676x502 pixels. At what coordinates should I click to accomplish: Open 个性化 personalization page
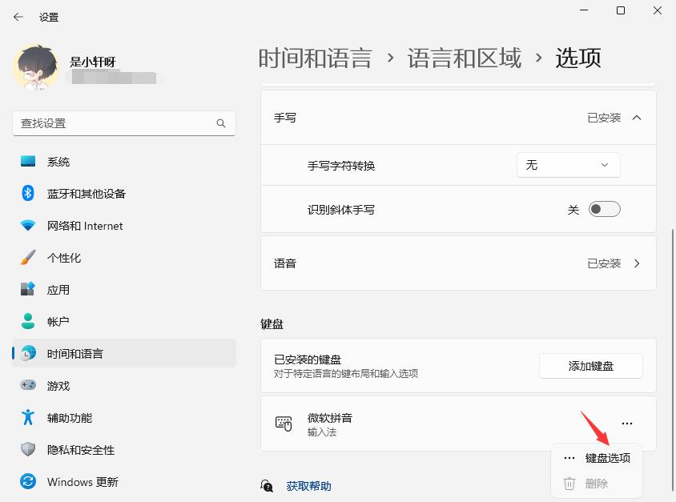[64, 258]
